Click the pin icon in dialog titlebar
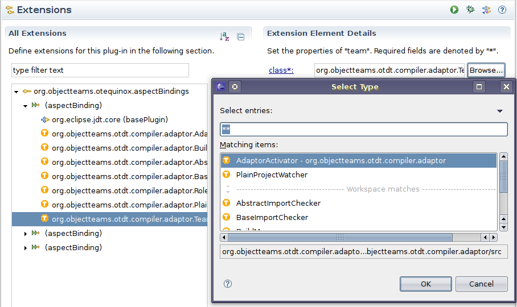Image resolution: width=517 pixels, height=307 pixels. tap(235, 87)
